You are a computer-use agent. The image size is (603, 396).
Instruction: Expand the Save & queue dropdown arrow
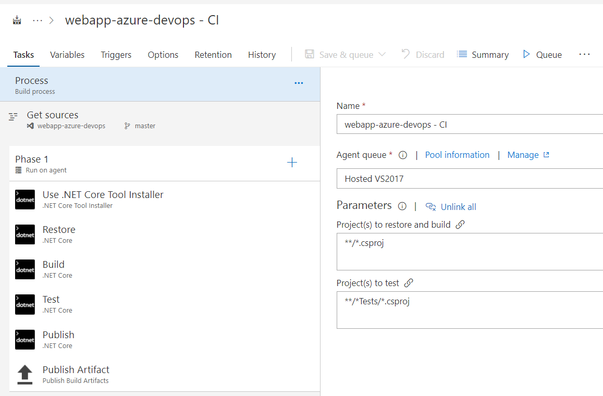382,54
